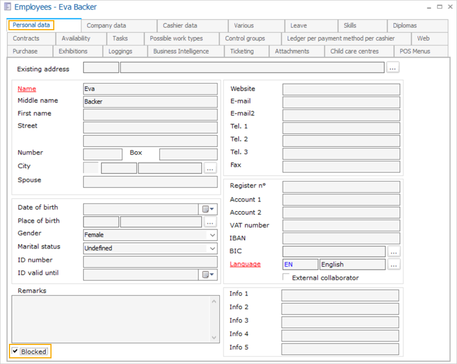The width and height of the screenshot is (457, 364).
Task: Click the red Name label link
Action: tap(27, 88)
